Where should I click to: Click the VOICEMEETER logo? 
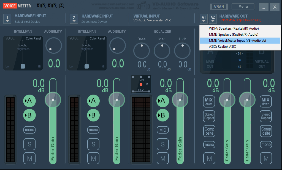17,6
